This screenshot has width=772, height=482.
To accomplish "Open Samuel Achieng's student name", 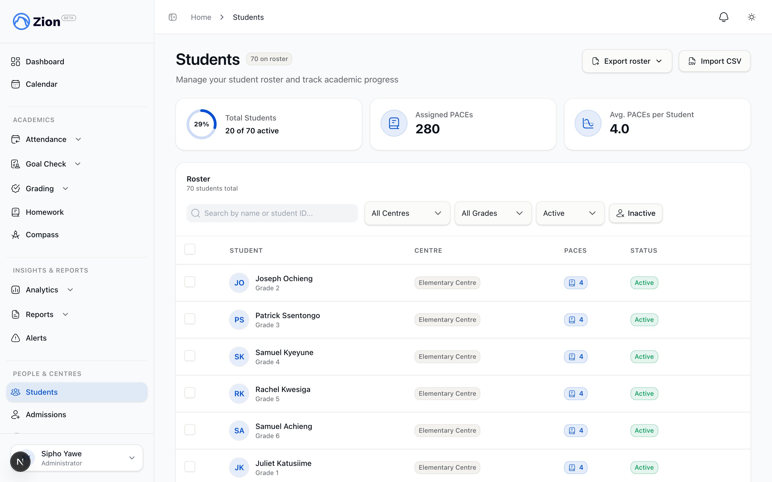I will (284, 427).
